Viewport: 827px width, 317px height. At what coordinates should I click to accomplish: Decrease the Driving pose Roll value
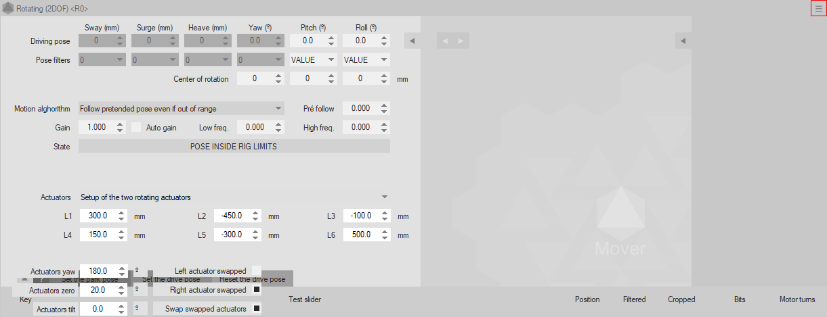pos(384,44)
